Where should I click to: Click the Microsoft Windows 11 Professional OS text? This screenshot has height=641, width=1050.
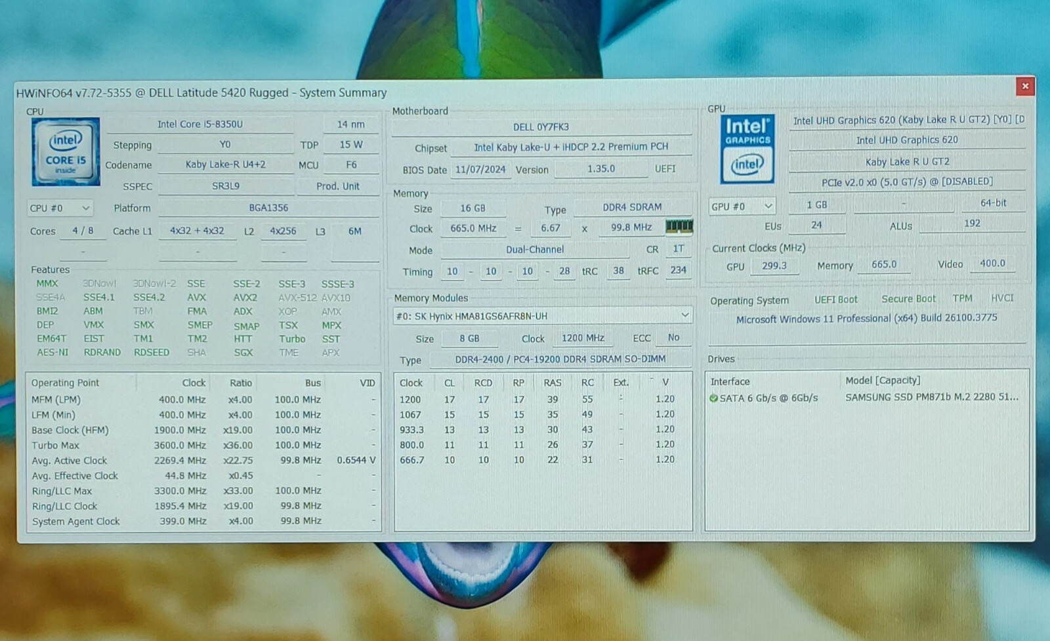click(x=866, y=319)
